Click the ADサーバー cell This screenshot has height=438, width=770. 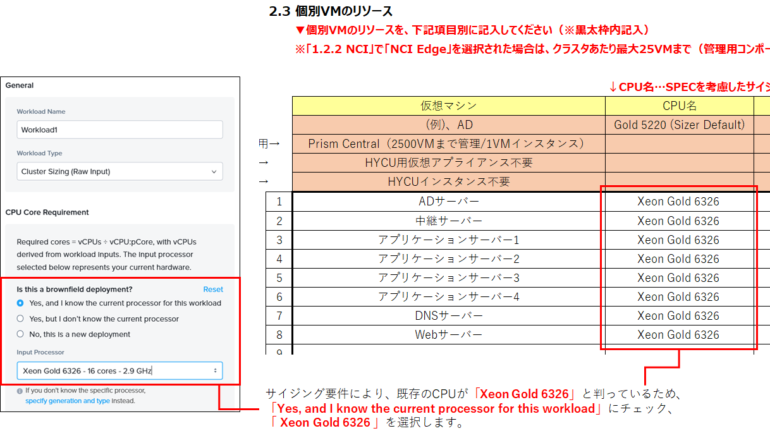coord(448,202)
